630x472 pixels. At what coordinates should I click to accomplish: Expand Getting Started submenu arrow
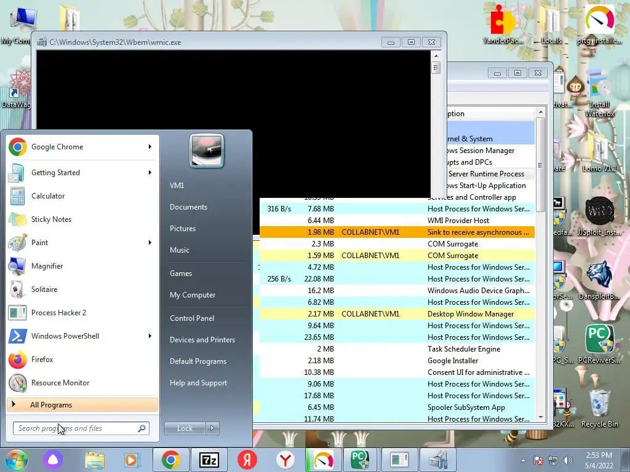pyautogui.click(x=150, y=173)
